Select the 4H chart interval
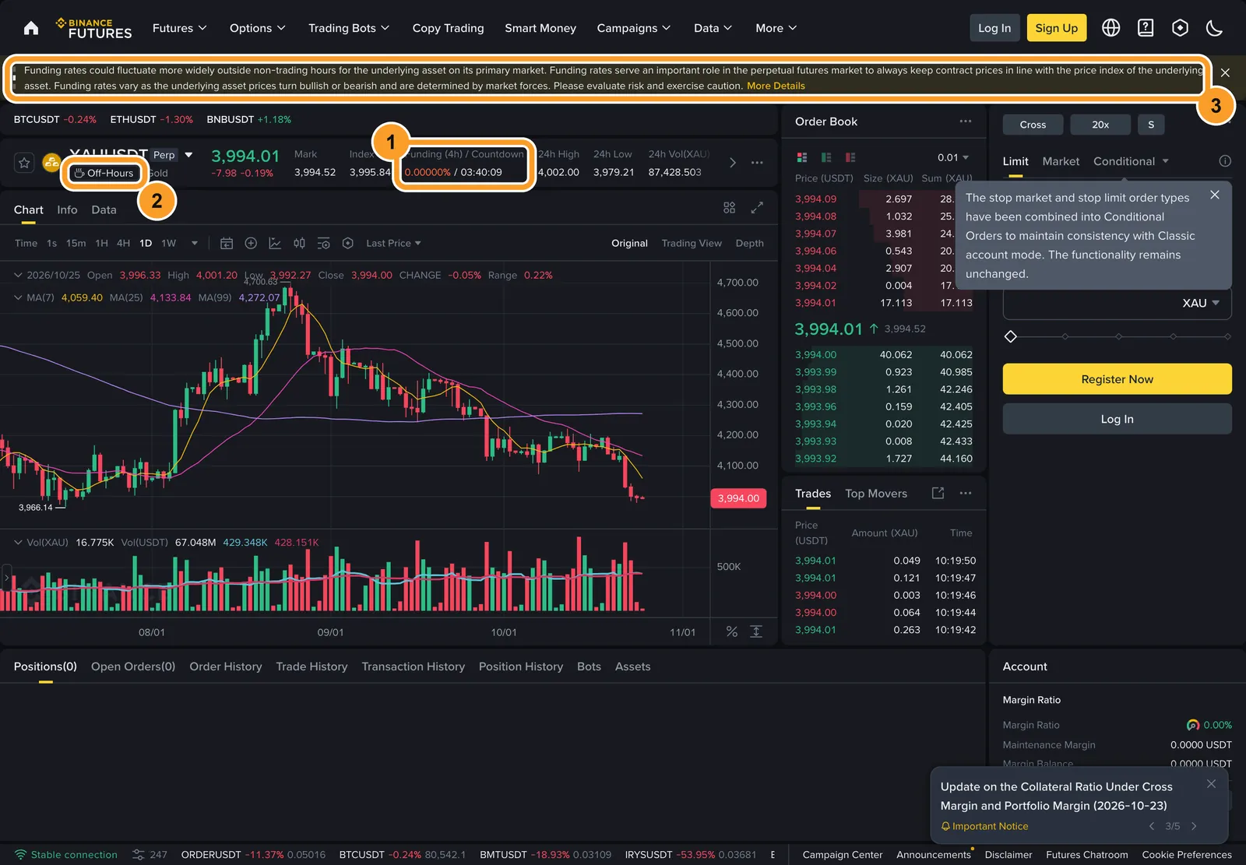Screen dimensions: 1246x865 pos(123,243)
